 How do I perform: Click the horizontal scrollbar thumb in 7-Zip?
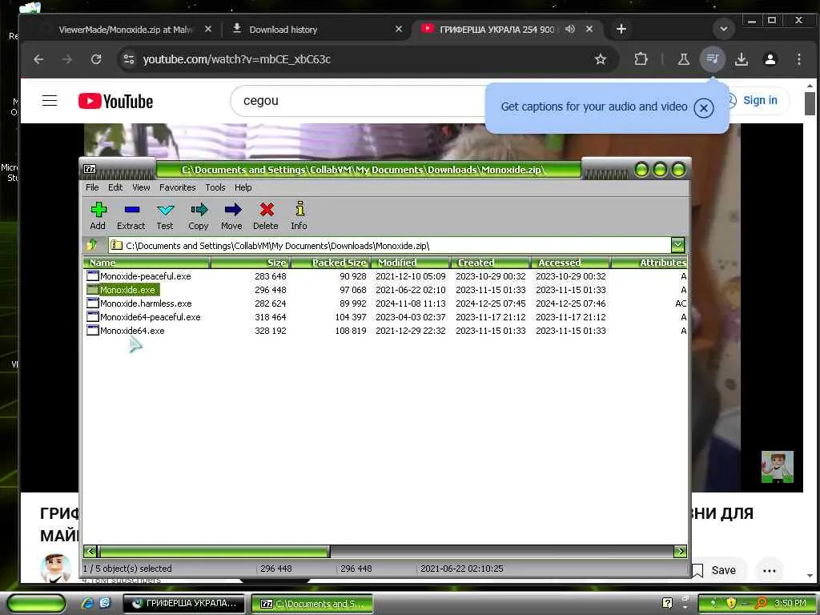tap(214, 551)
